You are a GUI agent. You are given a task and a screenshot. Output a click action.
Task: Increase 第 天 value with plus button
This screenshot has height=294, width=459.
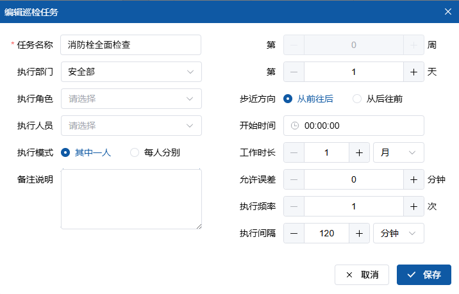[x=413, y=72]
